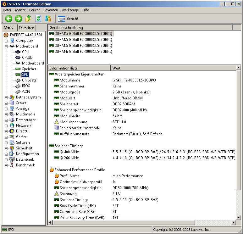Expand the Datenbank tree node
This screenshot has height=234, width=243.
click(6, 160)
